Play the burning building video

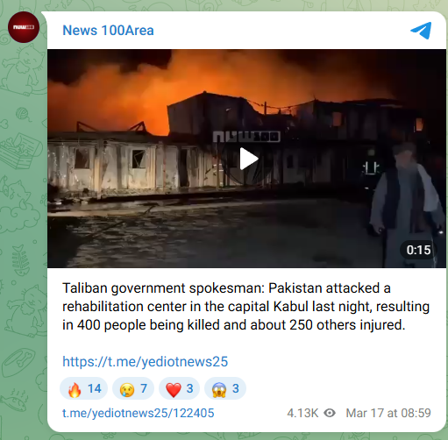tap(249, 159)
